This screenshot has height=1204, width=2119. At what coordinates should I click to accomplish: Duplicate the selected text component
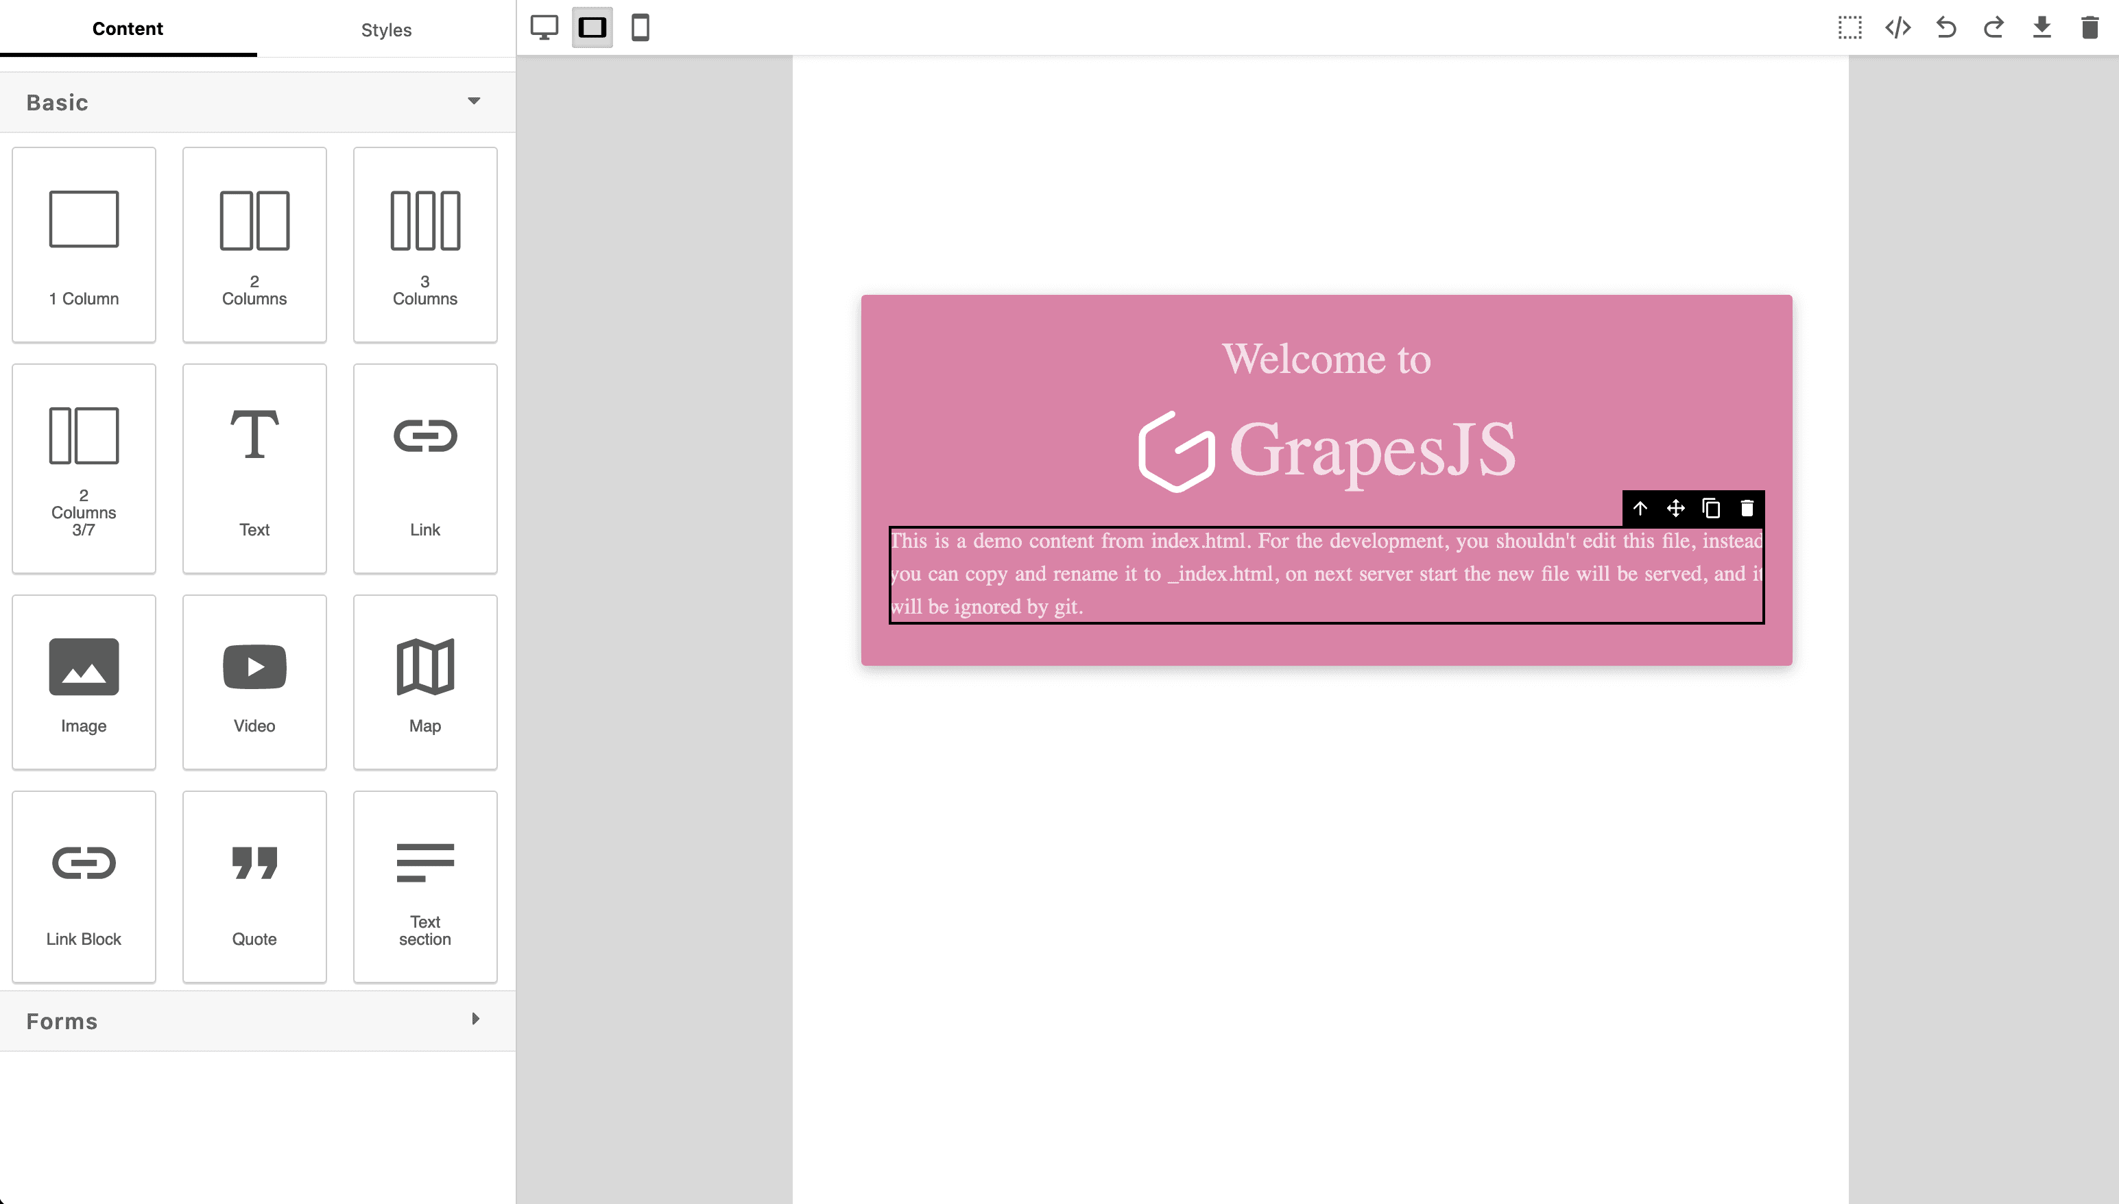[x=1711, y=509]
